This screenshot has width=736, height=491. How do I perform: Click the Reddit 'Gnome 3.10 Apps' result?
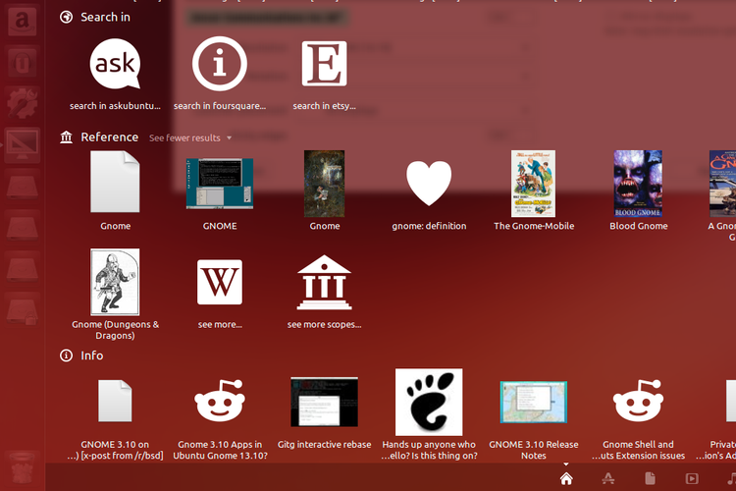click(x=220, y=402)
